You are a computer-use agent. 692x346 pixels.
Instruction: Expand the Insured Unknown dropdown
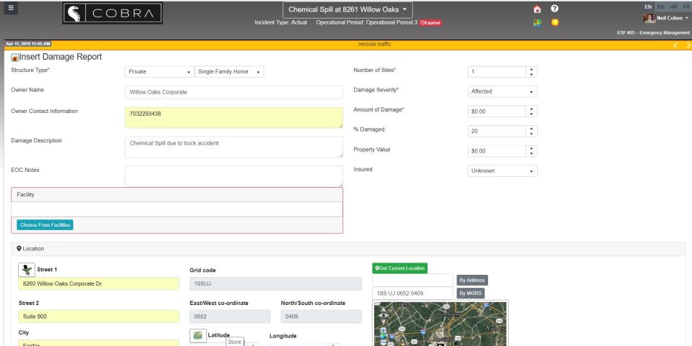point(502,170)
